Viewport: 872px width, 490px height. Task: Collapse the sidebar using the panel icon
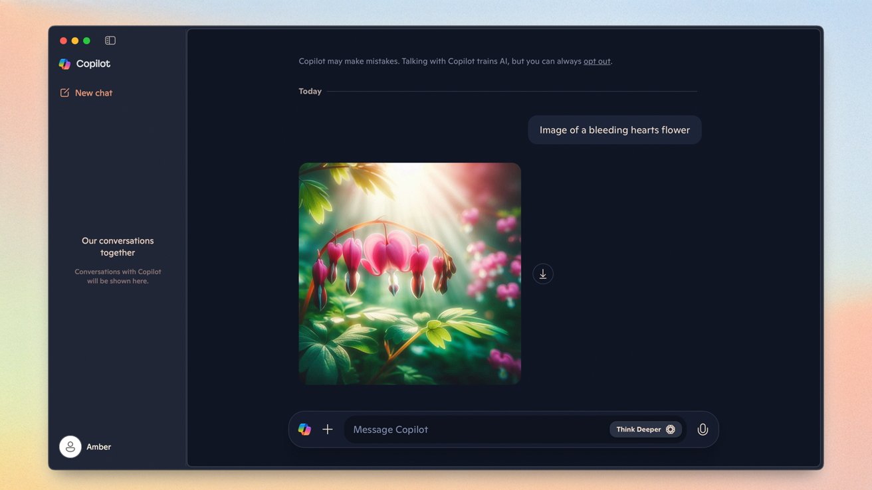click(x=110, y=40)
